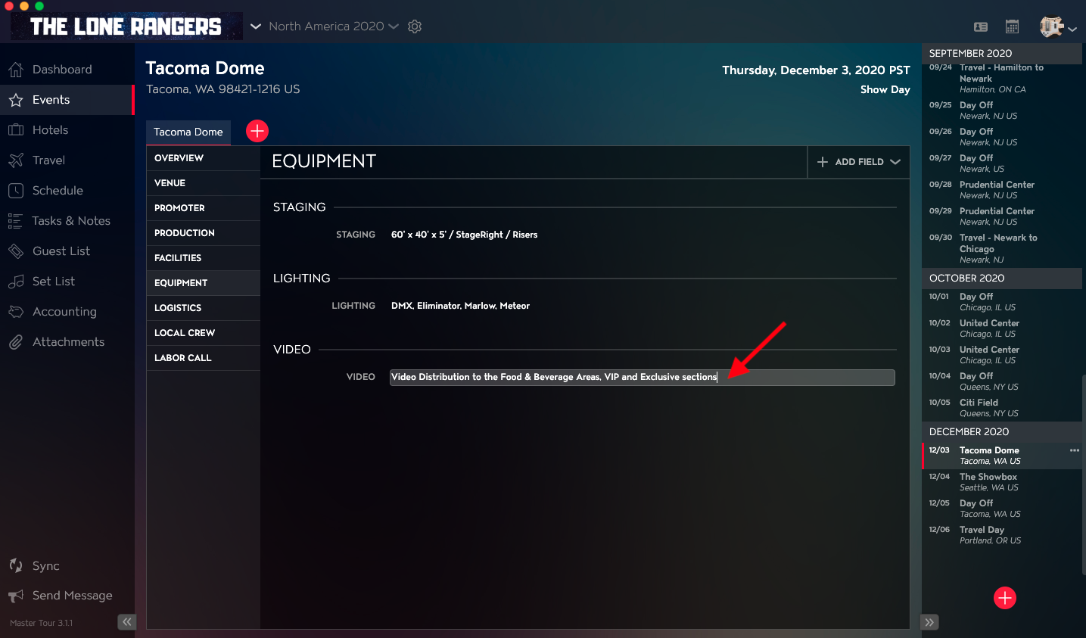This screenshot has height=638, width=1086.
Task: Select 10/02 United Center event
Action: pyautogui.click(x=1002, y=328)
